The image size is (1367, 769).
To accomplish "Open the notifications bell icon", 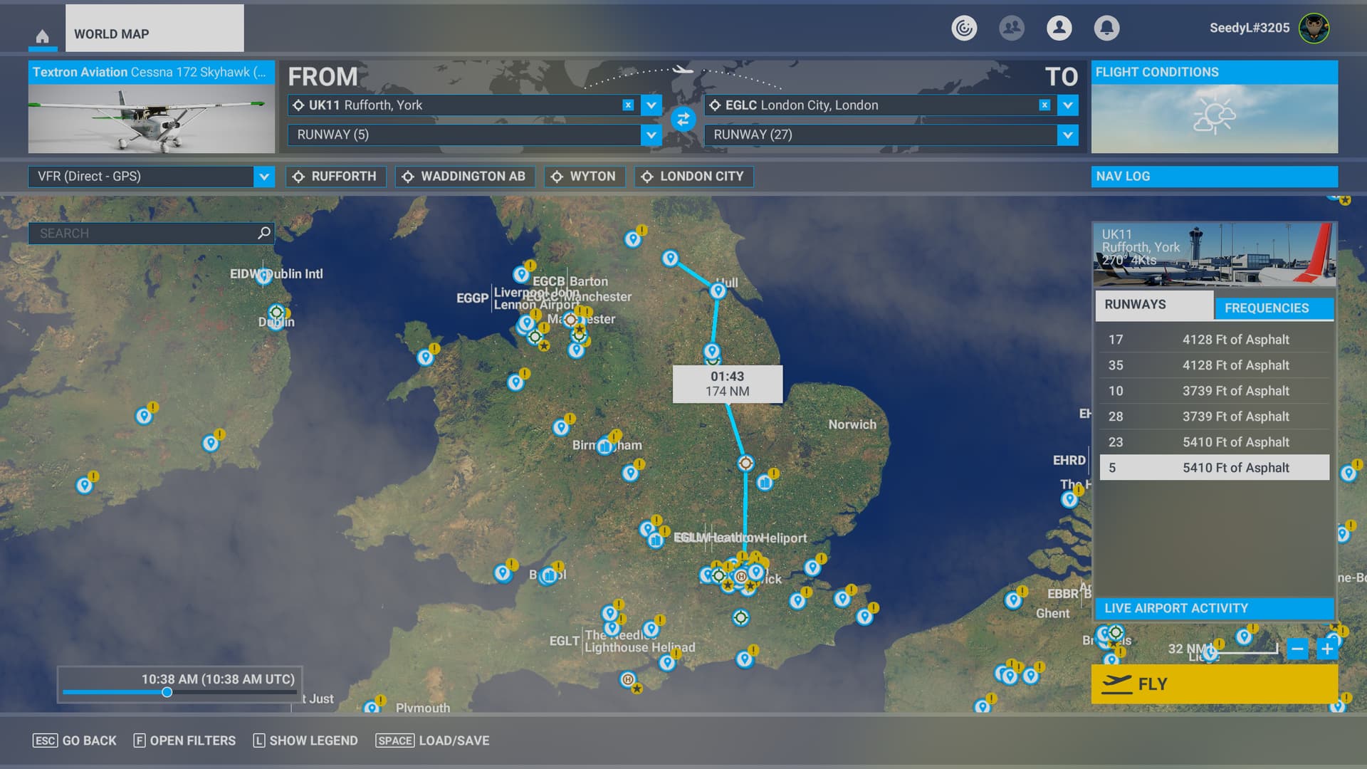I will click(1106, 28).
